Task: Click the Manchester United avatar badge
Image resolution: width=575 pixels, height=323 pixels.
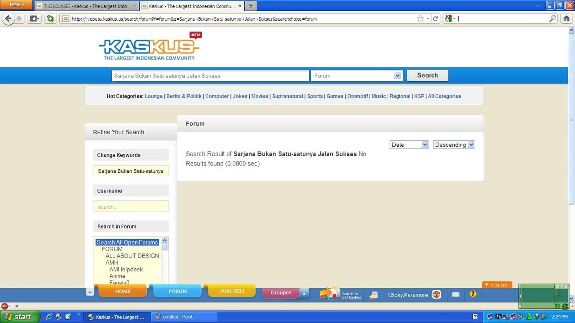Action: click(x=436, y=294)
